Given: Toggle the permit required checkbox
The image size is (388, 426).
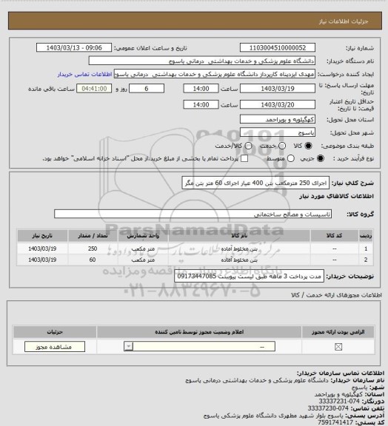Looking at the screenshot, I should click(x=338, y=347).
